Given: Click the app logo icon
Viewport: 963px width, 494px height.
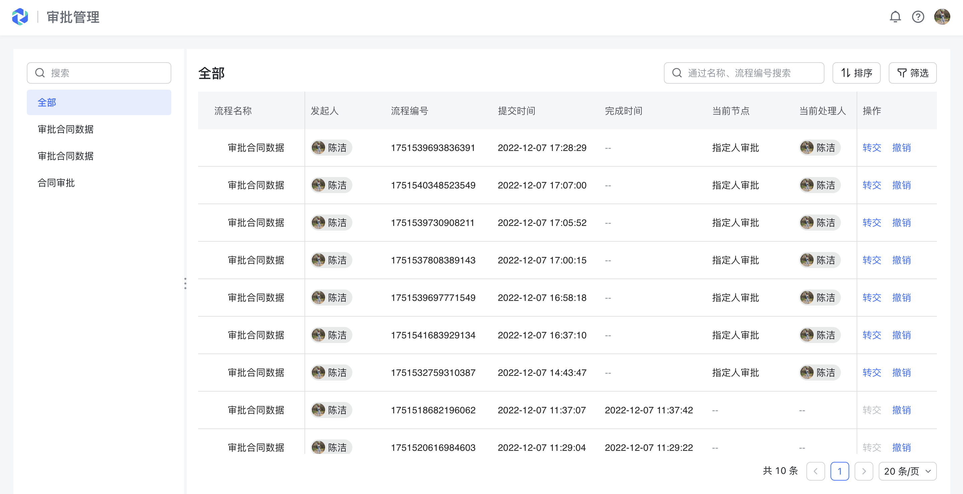Looking at the screenshot, I should point(20,17).
